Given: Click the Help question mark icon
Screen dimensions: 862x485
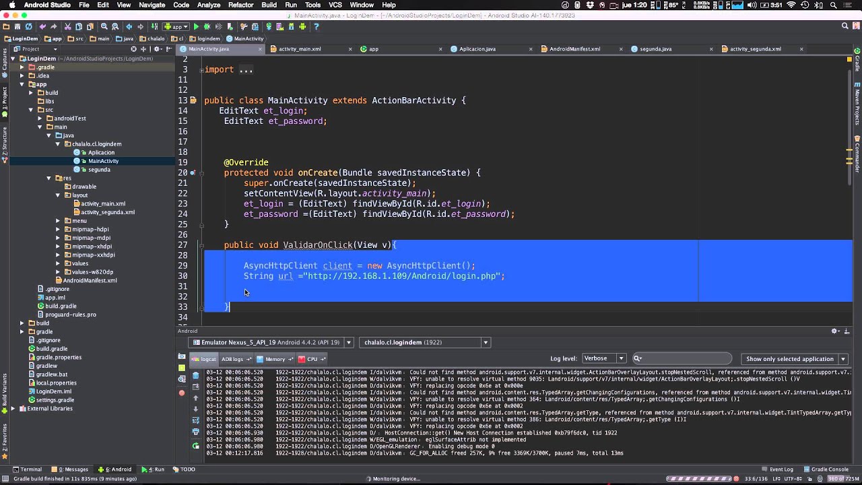Looking at the screenshot, I should [316, 27].
